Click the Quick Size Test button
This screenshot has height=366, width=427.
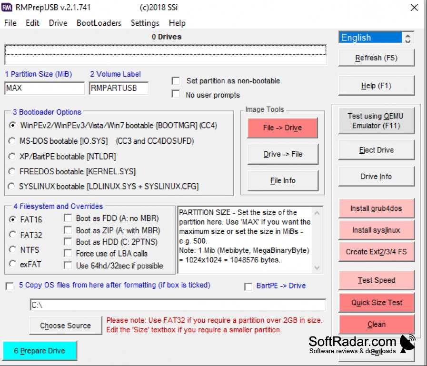[x=377, y=303]
